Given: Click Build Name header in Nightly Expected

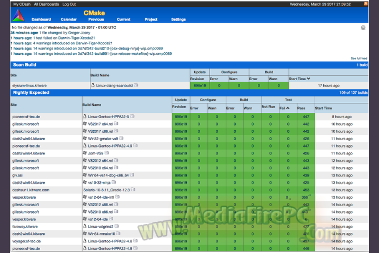Looking at the screenshot, I should click(x=92, y=105).
